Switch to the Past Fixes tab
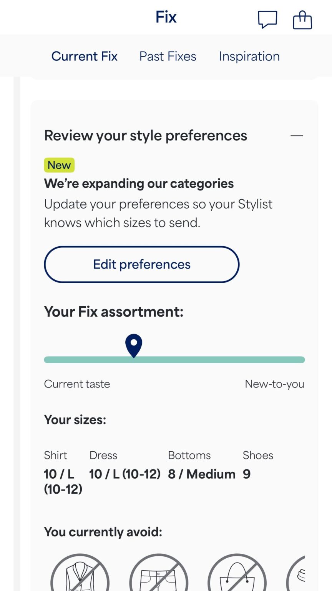 (x=168, y=56)
